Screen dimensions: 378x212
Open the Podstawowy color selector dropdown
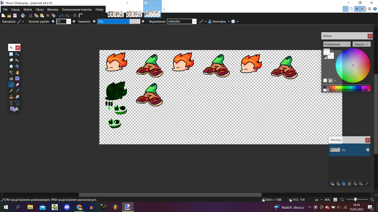pos(336,44)
